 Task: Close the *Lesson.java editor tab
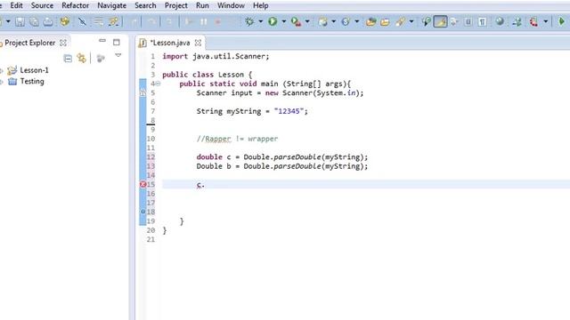(x=198, y=43)
